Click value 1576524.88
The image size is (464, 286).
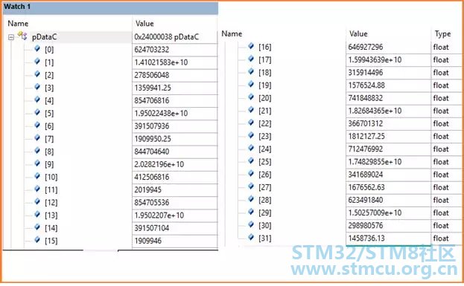pyautogui.click(x=366, y=85)
